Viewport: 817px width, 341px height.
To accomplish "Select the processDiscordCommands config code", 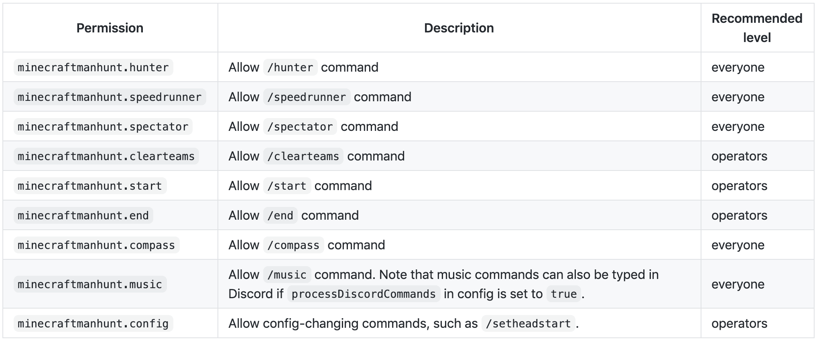I will point(364,294).
